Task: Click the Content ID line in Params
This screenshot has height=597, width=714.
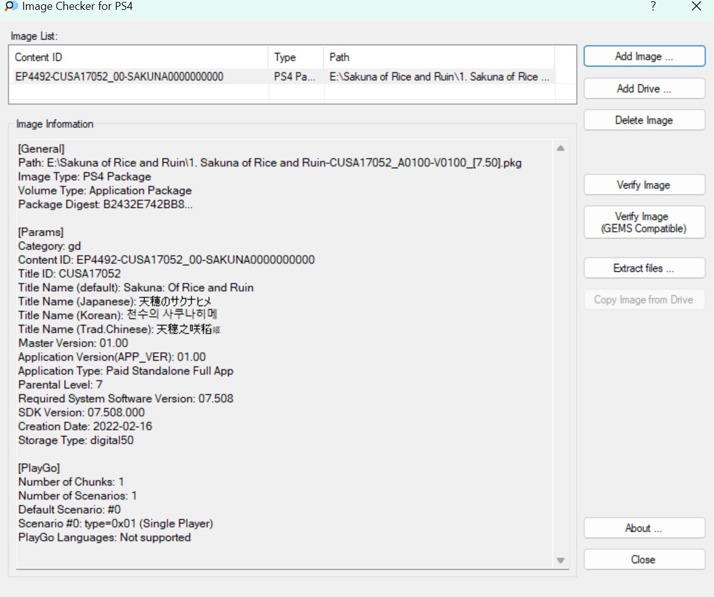Action: (167, 260)
